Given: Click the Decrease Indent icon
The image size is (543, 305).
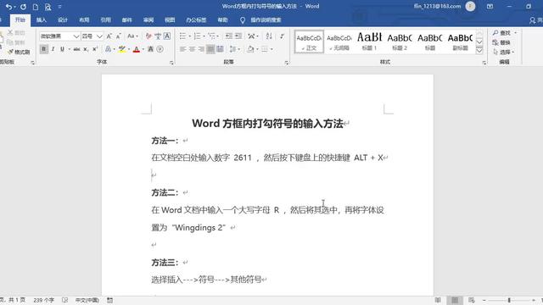Looking at the screenshot, I should click(229, 36).
